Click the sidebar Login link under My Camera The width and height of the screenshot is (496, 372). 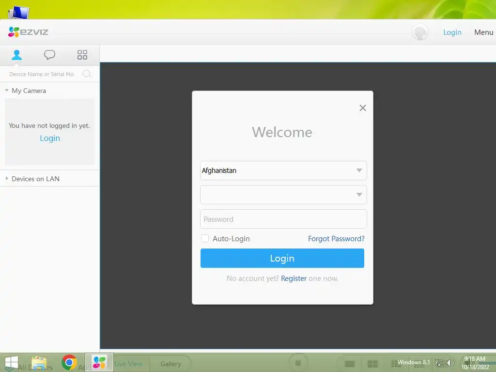click(x=50, y=138)
